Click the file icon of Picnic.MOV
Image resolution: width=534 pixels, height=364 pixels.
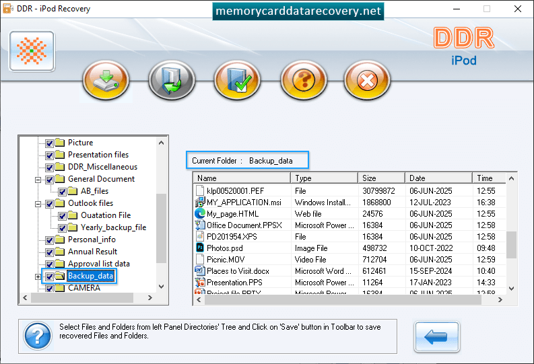pos(200,259)
